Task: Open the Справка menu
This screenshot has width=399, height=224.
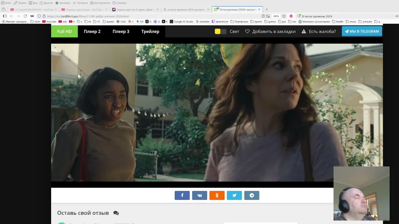Action: click(x=119, y=3)
